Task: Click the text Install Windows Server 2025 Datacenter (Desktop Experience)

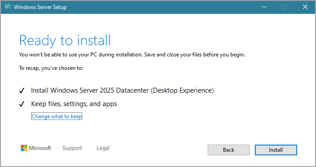Action: pos(122,90)
